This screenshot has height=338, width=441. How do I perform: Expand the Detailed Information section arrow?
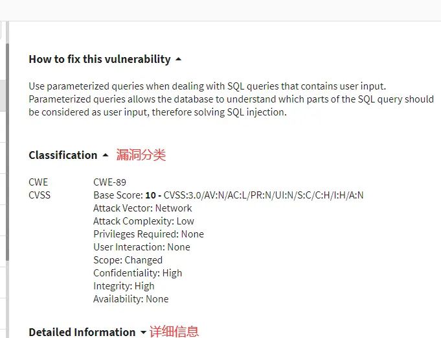(x=143, y=332)
